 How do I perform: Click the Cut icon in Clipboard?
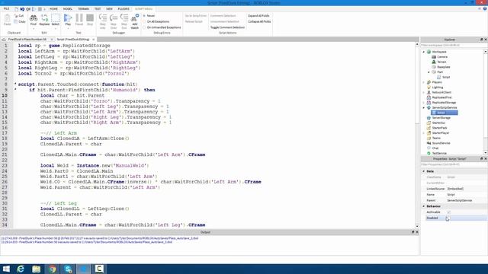(16, 16)
